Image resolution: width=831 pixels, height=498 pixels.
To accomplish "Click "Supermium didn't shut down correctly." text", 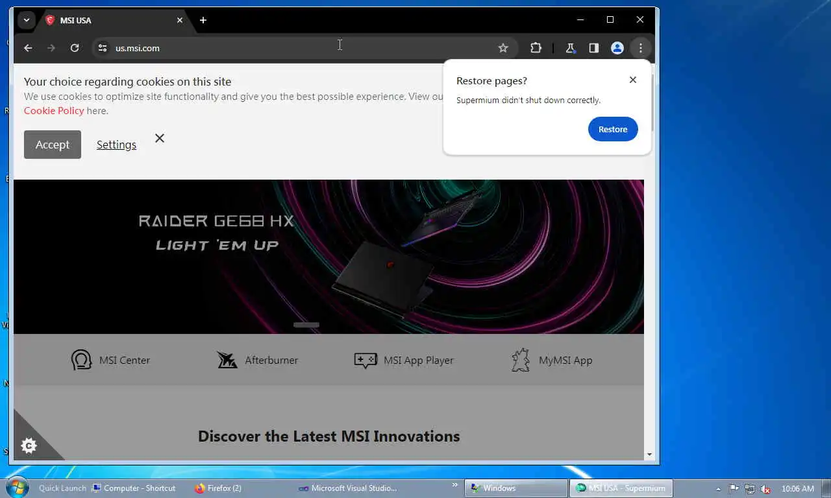I will (528, 101).
